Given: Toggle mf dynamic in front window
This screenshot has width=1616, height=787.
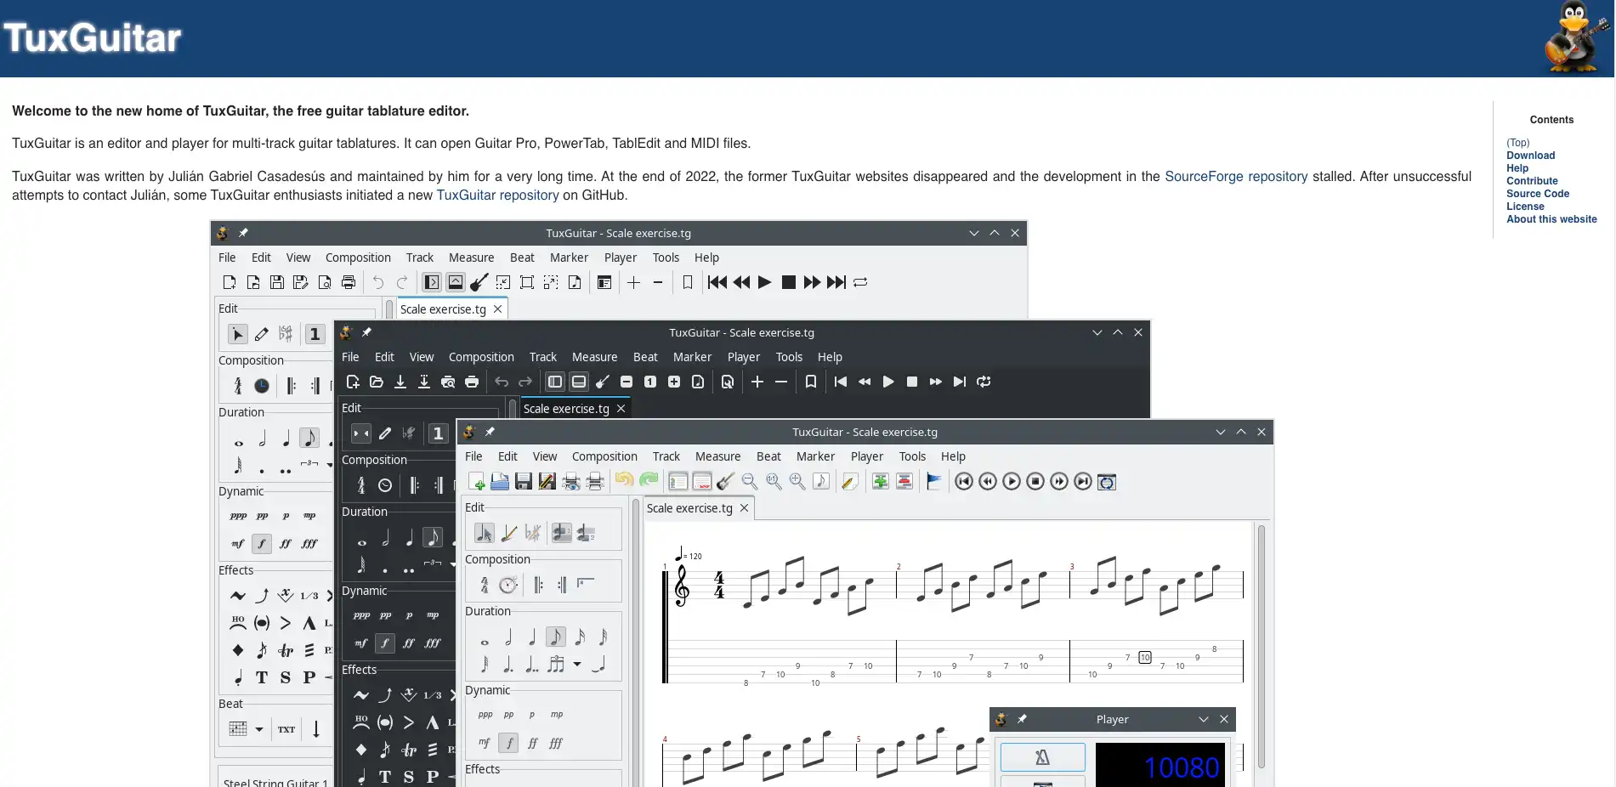Looking at the screenshot, I should click(485, 743).
